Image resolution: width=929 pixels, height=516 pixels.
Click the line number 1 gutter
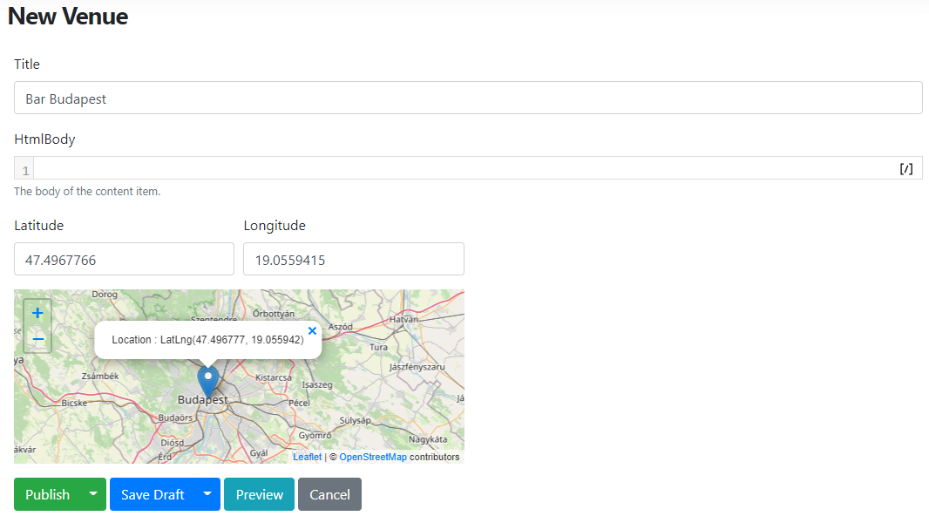tap(25, 171)
